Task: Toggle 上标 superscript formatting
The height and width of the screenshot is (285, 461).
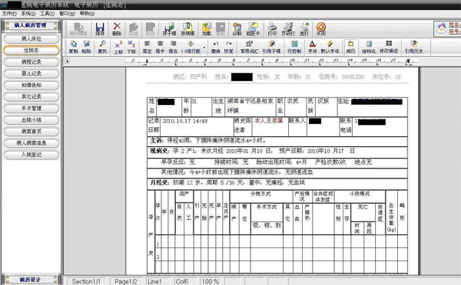Action: tap(118, 47)
